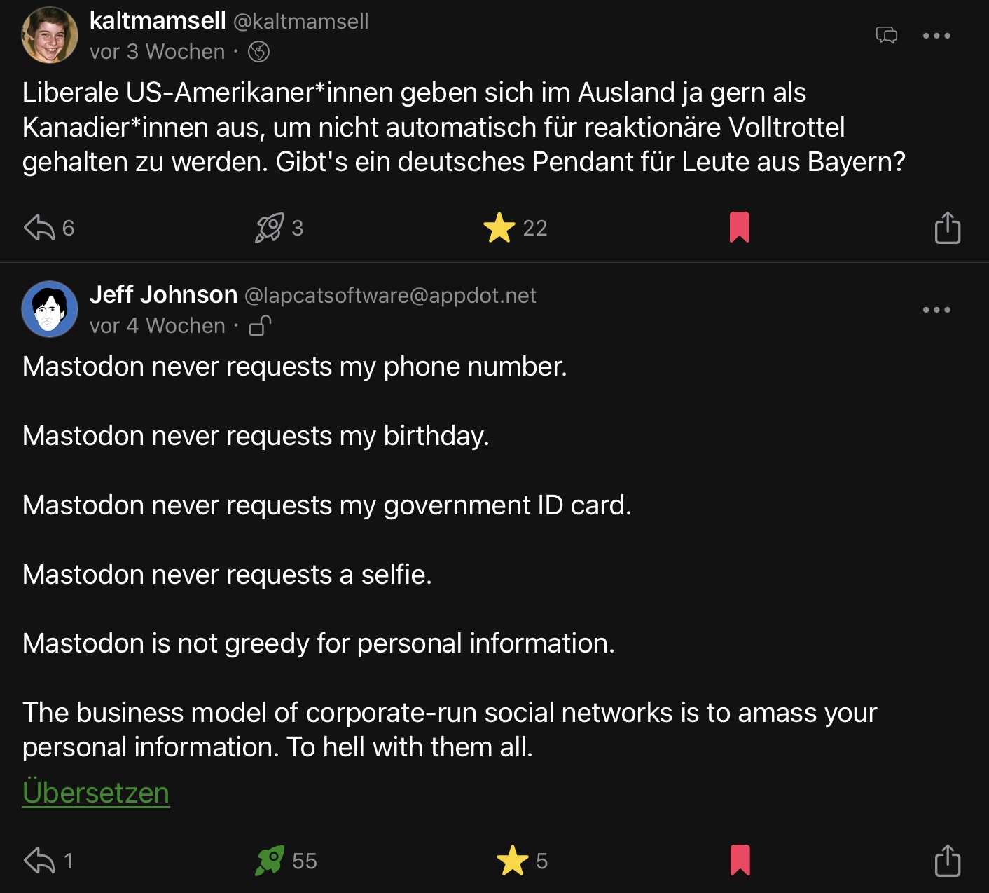Open conversation thread icon on kaltmamsell's post
Viewport: 989px width, 893px height.
pyautogui.click(x=886, y=35)
